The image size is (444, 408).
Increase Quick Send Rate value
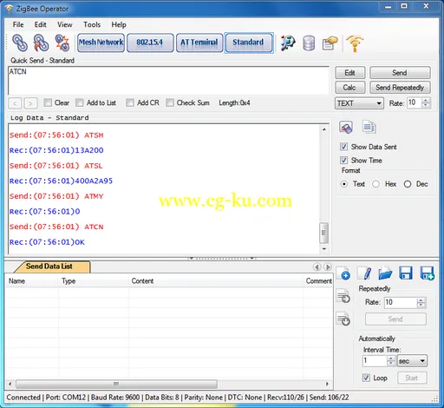pos(426,100)
